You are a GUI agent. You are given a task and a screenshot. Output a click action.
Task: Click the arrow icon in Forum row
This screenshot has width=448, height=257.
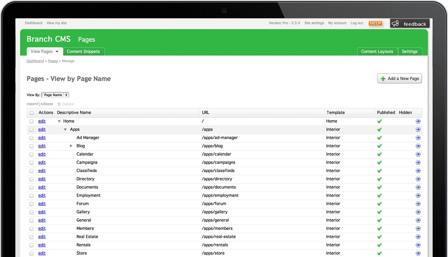tap(418, 204)
